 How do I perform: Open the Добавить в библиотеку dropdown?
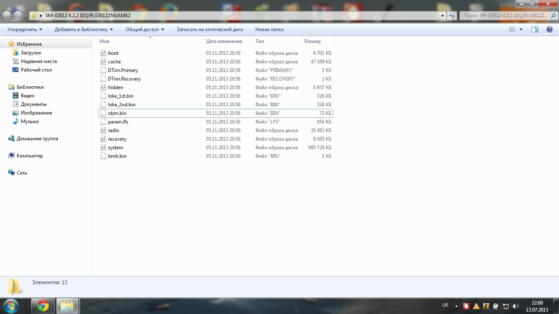(x=83, y=29)
